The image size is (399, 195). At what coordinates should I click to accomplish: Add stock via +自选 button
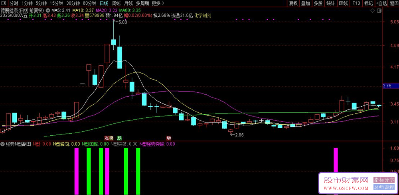click(381, 3)
